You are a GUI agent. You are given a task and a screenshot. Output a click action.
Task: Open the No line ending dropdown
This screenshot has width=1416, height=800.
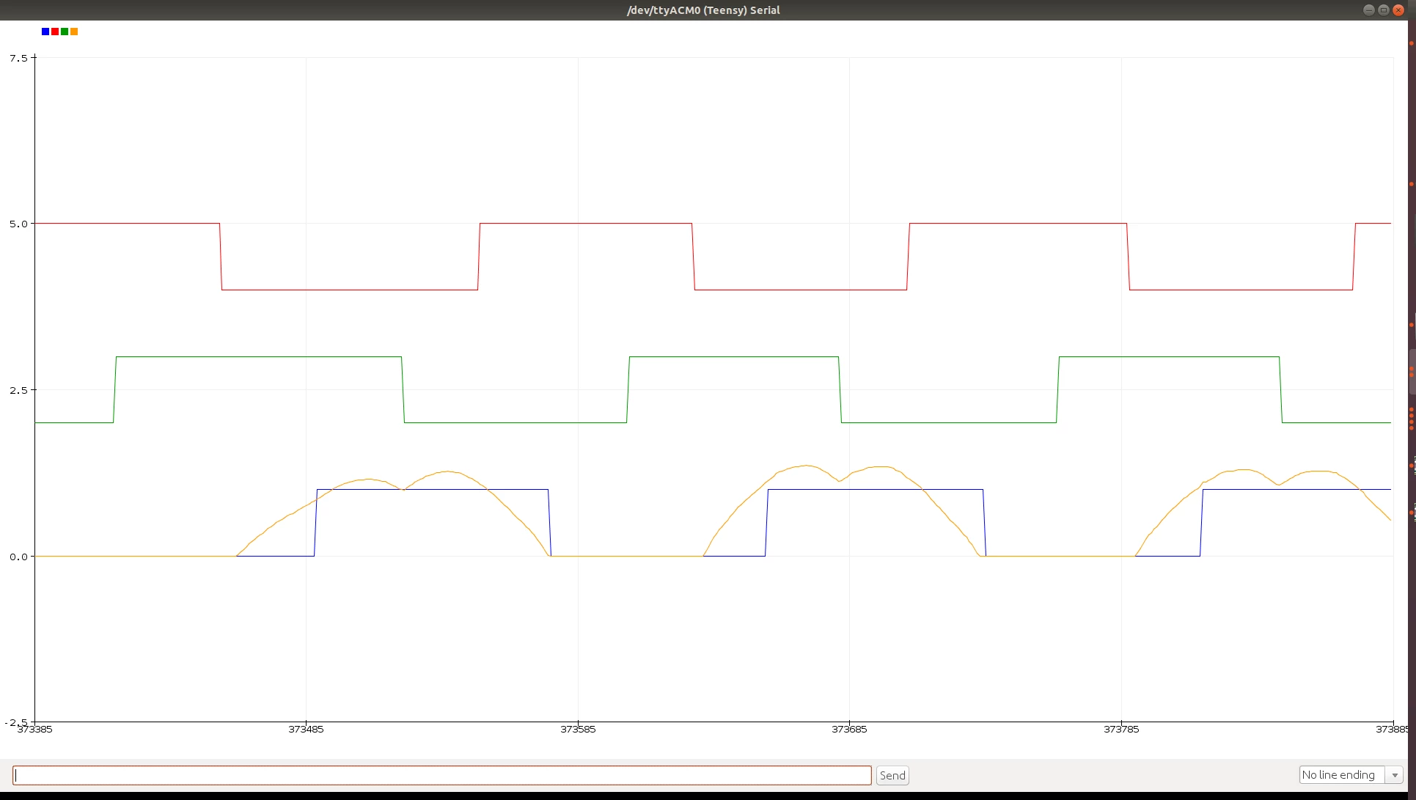pyautogui.click(x=1351, y=775)
